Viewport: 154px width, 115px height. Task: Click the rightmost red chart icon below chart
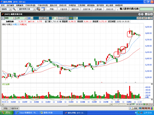(x=151, y=104)
